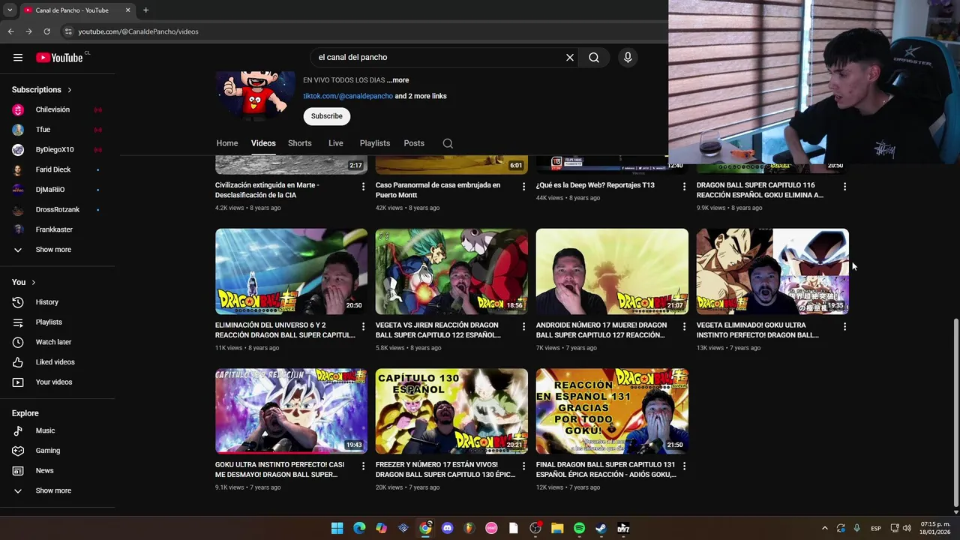
Task: Switch to the Shorts tab
Action: click(300, 143)
